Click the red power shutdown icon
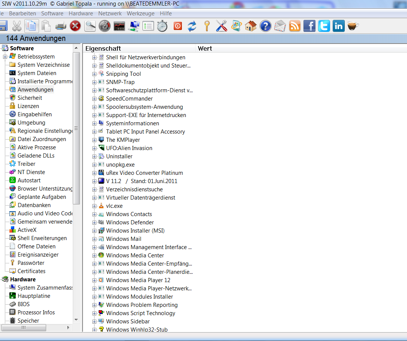This screenshot has height=341, width=407. (178, 26)
